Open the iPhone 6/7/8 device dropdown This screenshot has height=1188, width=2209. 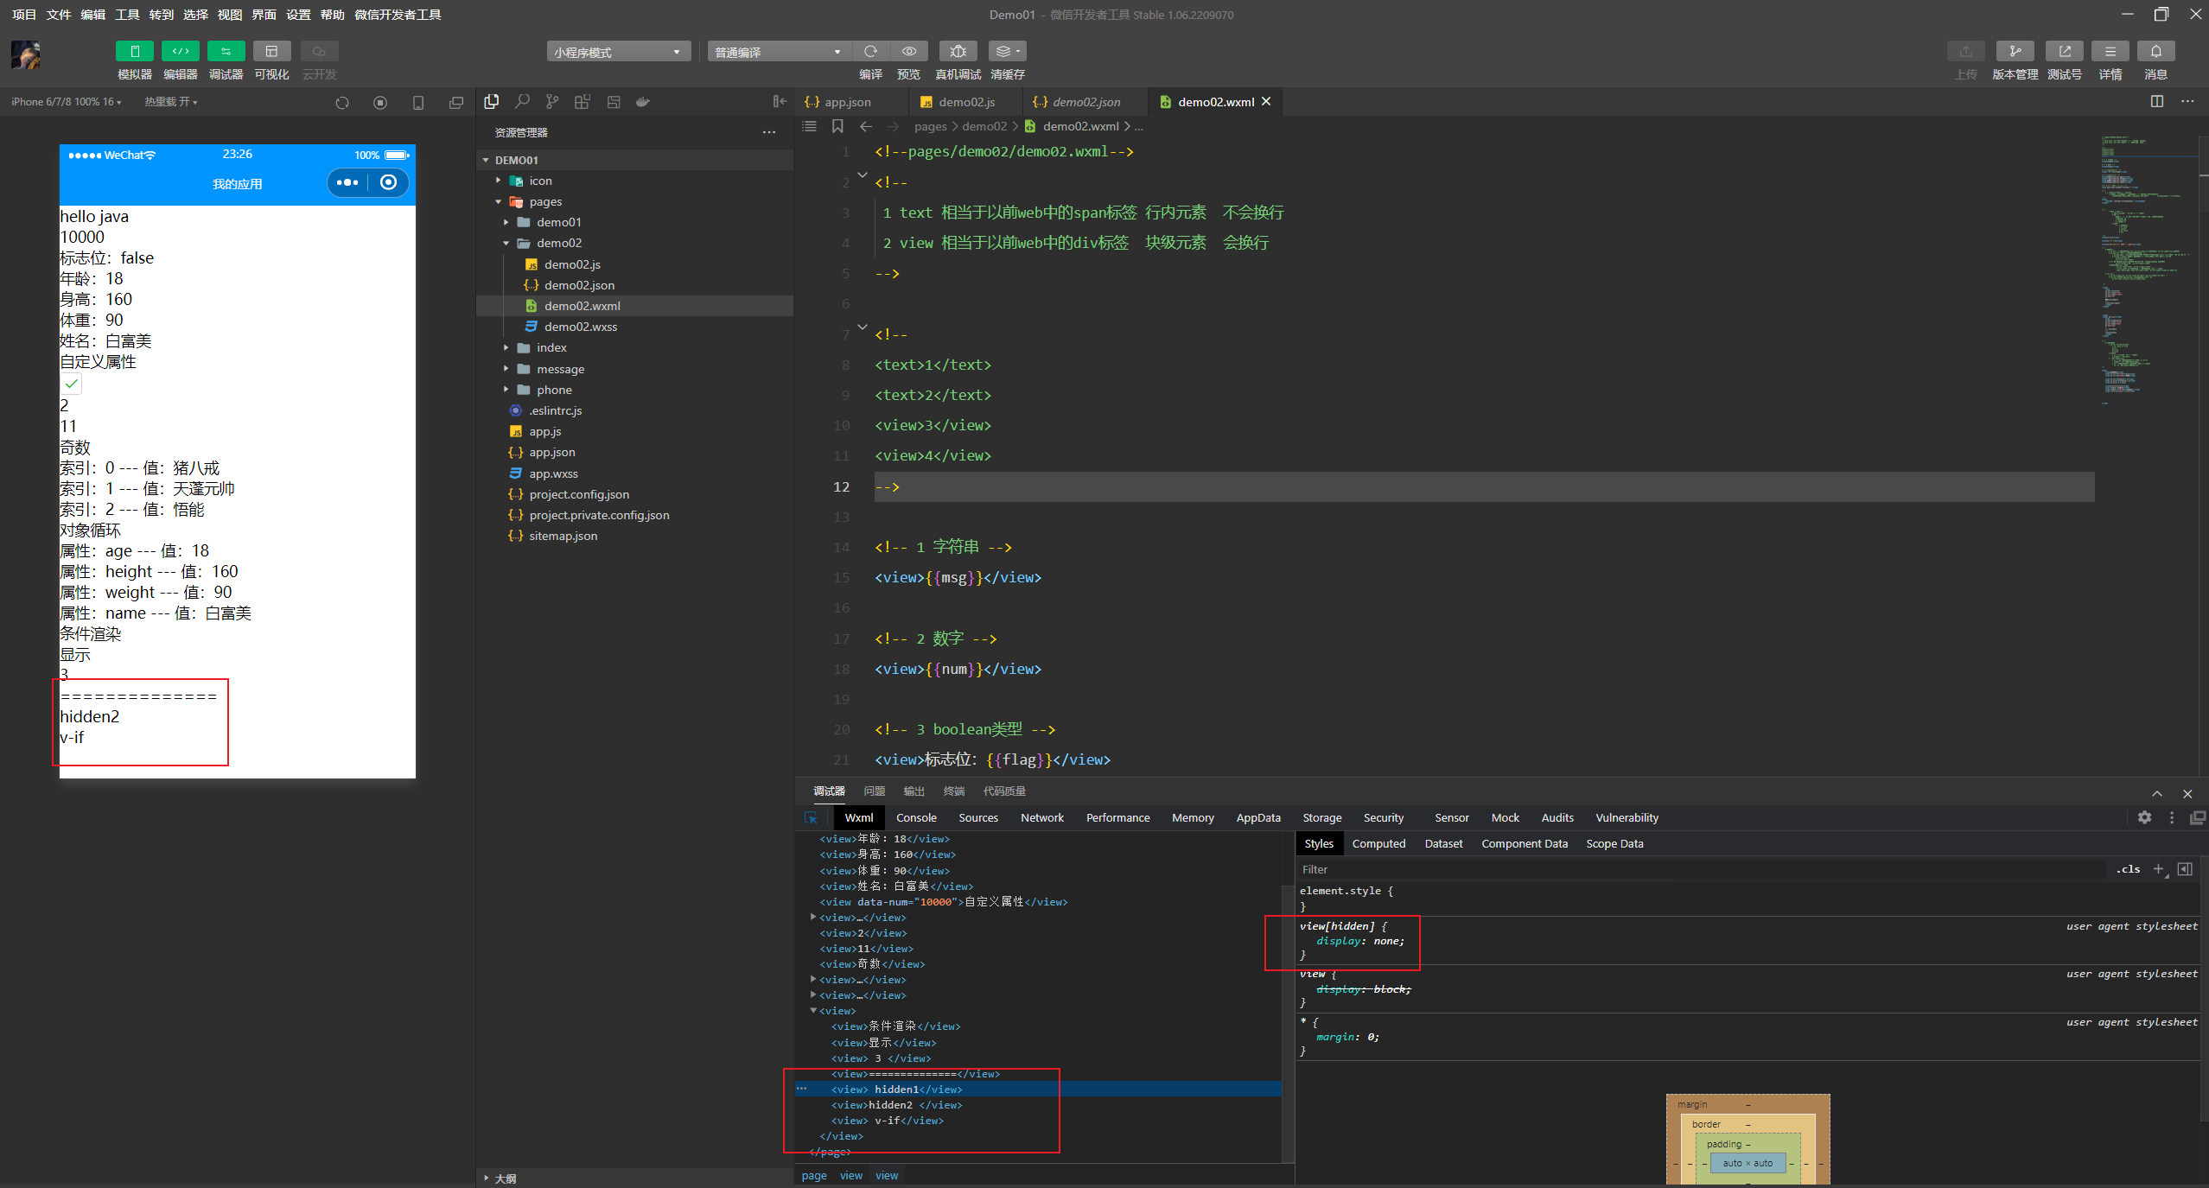[x=66, y=102]
